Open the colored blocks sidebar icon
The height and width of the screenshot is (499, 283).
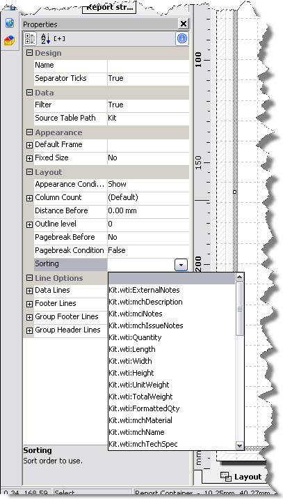coord(9,40)
